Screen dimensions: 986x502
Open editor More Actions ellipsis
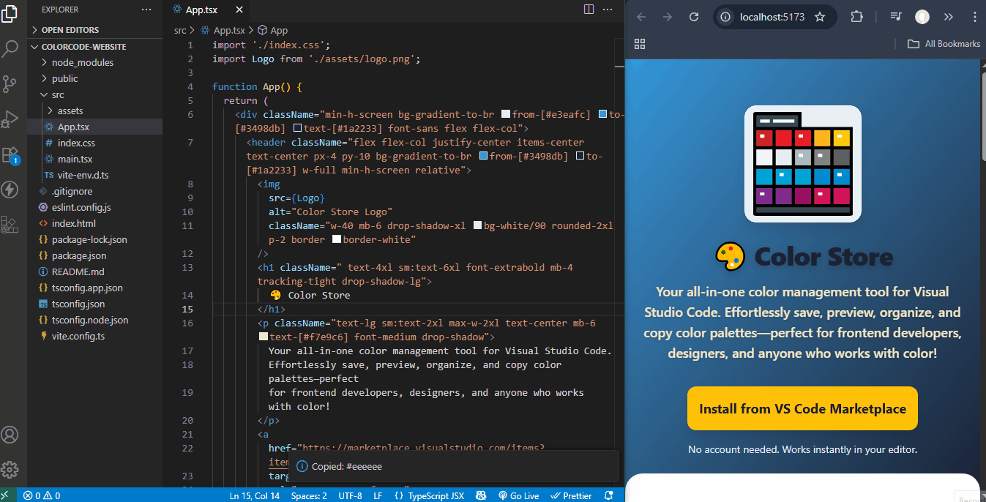pyautogui.click(x=609, y=10)
